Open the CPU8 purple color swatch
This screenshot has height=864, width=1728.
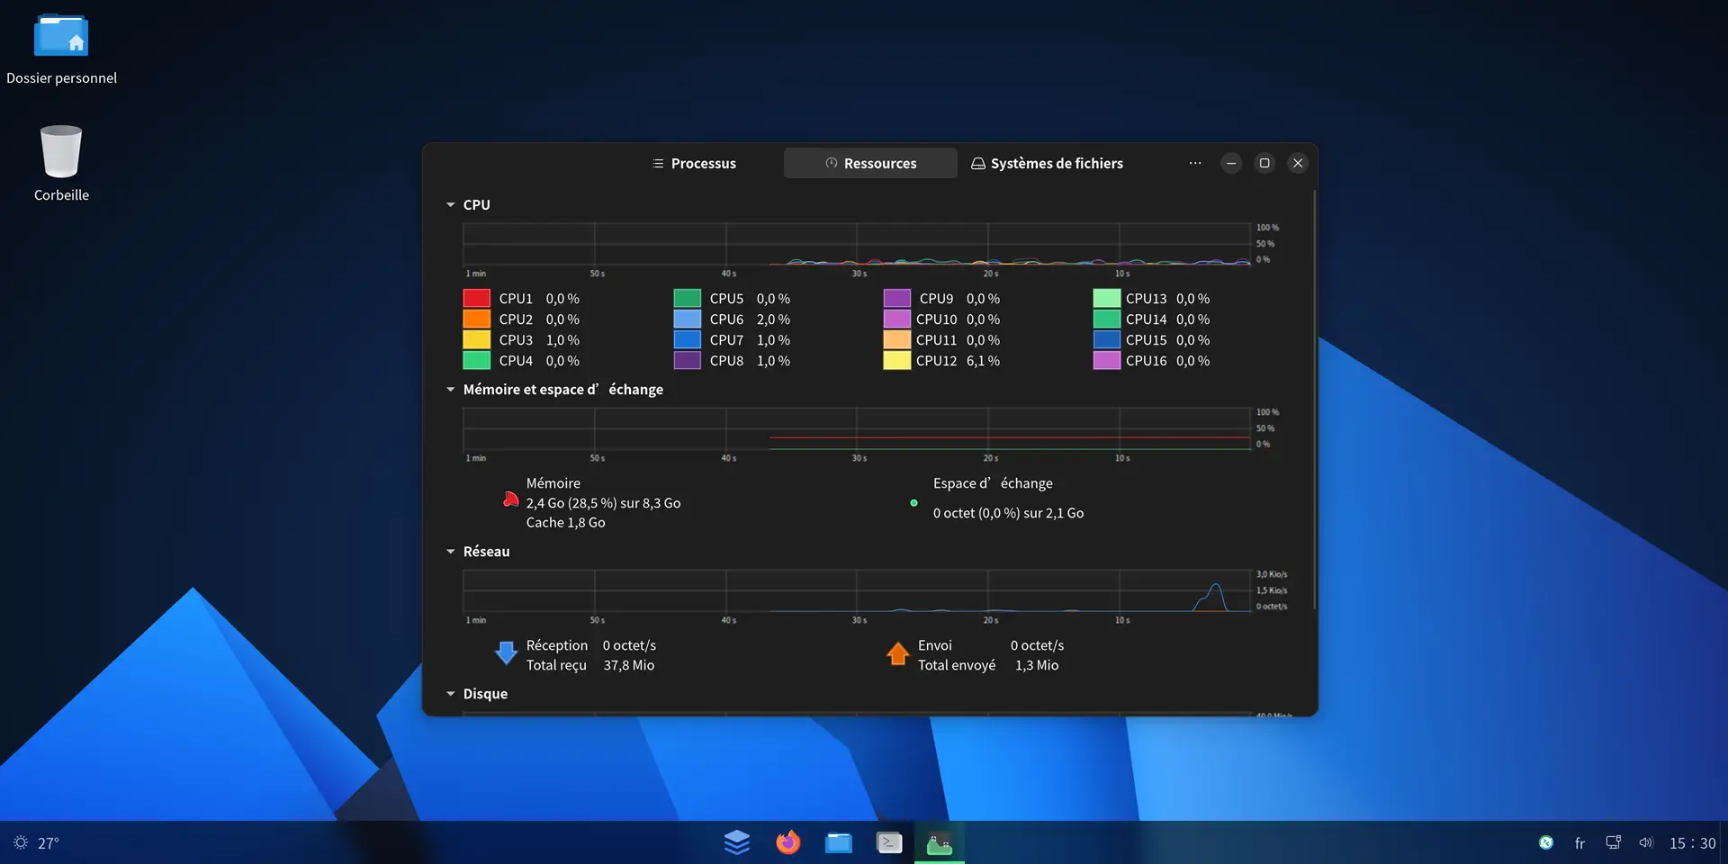tap(688, 360)
